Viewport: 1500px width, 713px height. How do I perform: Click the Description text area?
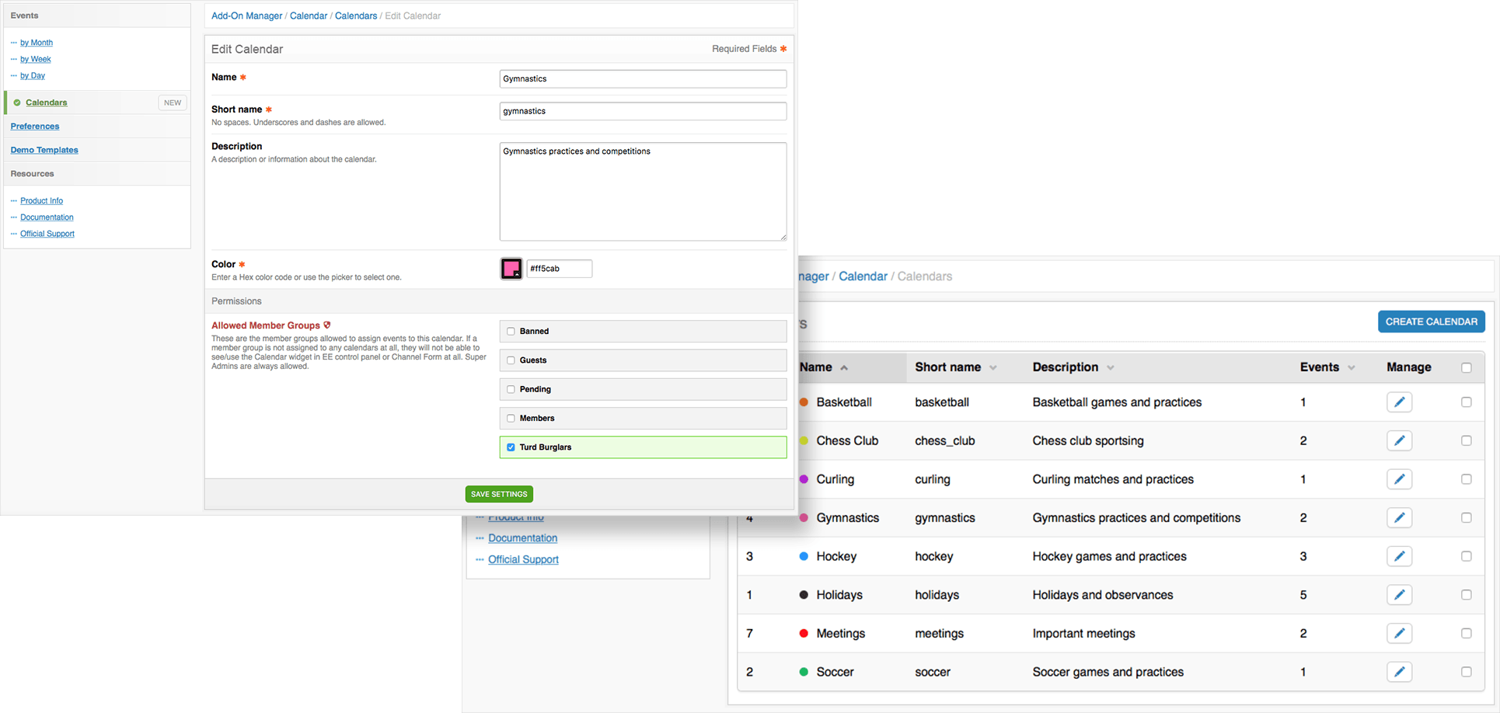click(x=643, y=192)
